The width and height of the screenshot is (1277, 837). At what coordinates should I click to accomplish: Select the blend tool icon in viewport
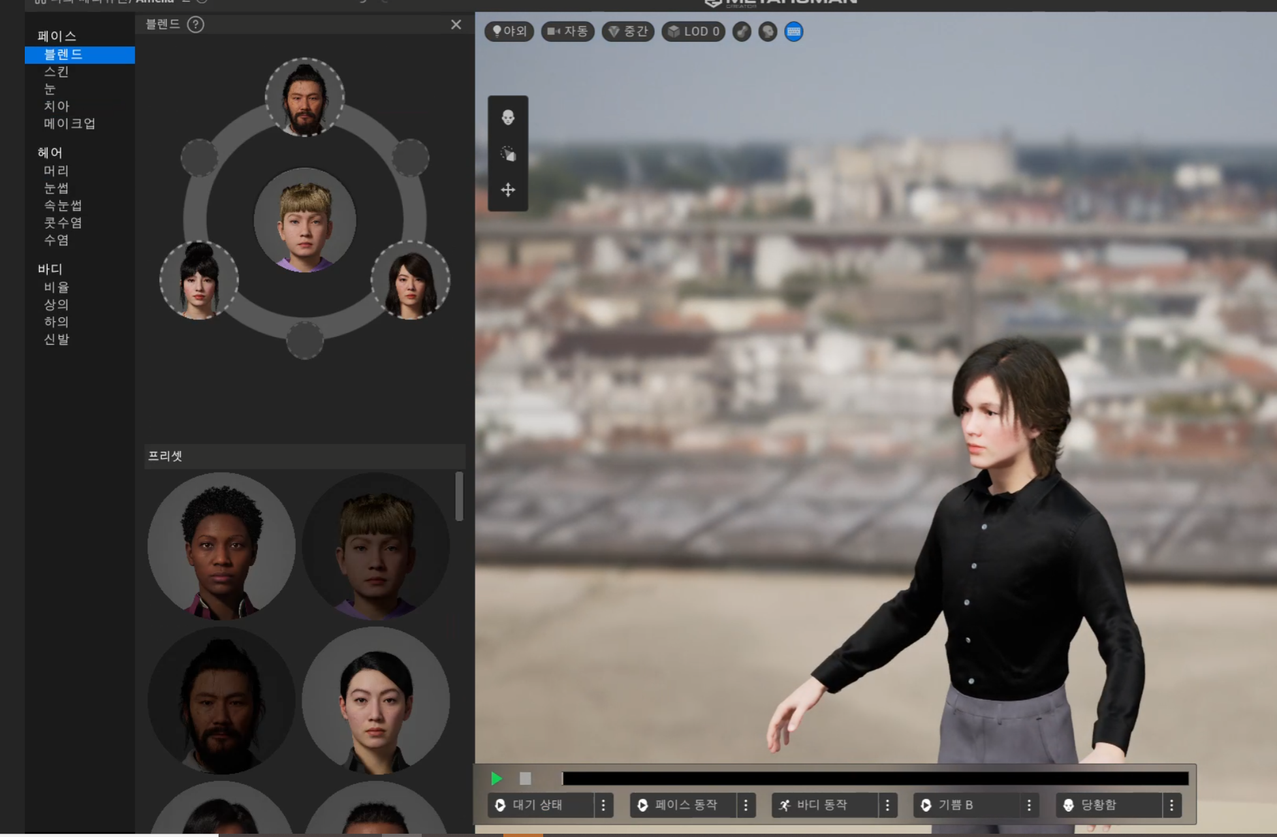pyautogui.click(x=508, y=154)
